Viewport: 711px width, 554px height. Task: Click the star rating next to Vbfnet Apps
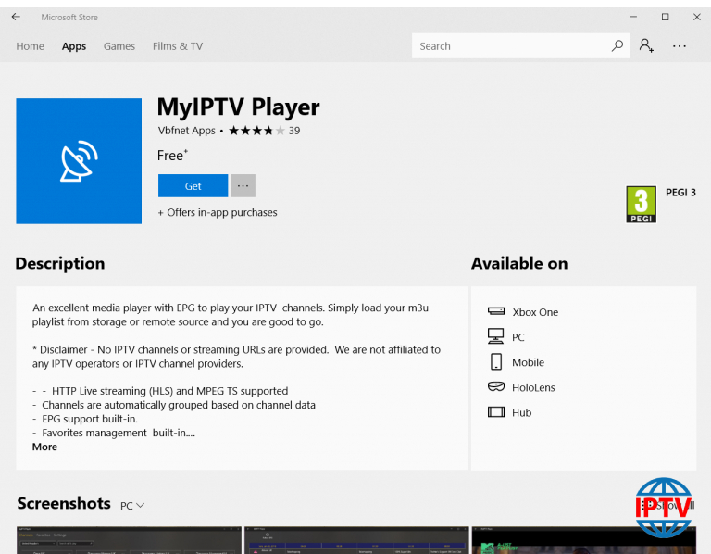[x=256, y=131]
